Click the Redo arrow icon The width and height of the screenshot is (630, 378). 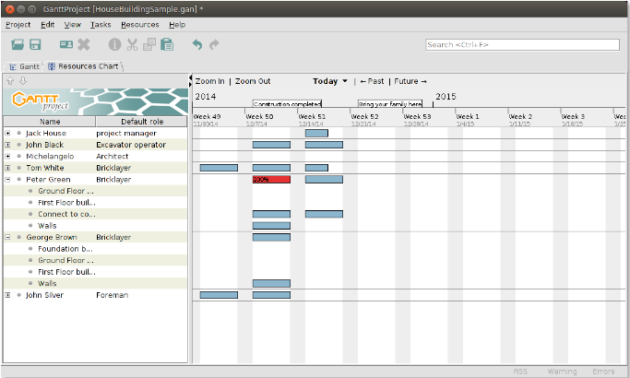214,44
